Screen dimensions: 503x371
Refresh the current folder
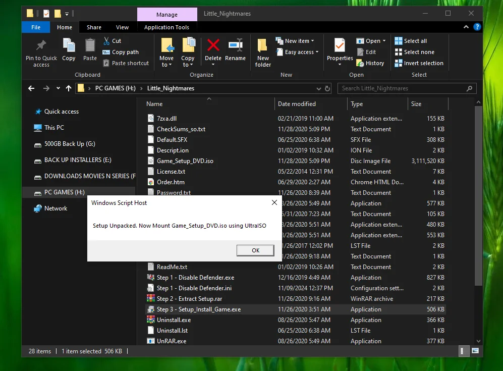(327, 88)
